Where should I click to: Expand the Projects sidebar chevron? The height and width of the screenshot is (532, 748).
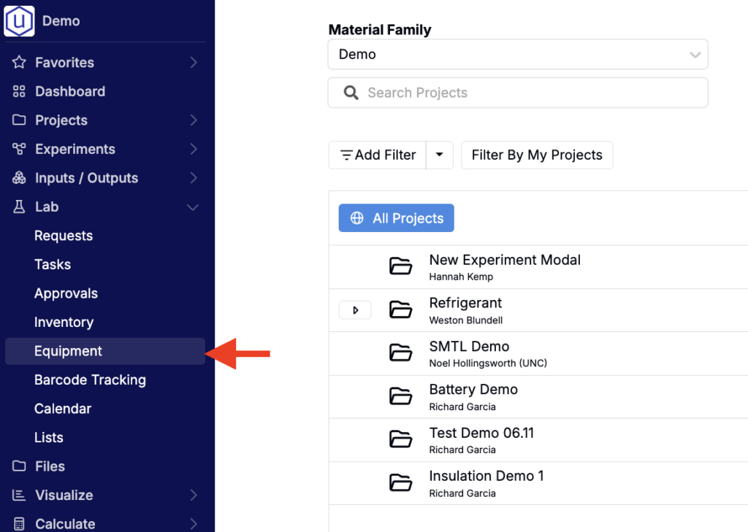coord(193,120)
